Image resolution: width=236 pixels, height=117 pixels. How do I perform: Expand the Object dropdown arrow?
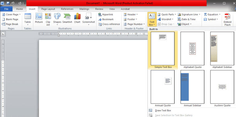point(191,24)
